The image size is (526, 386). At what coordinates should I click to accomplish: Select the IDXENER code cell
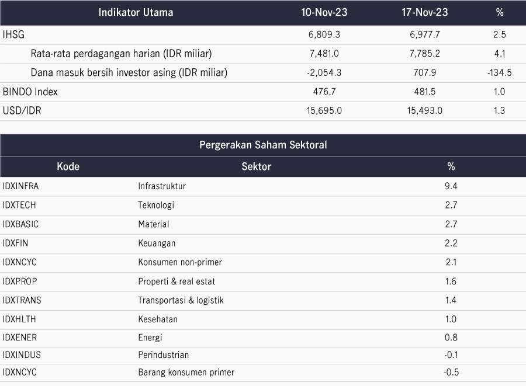pos(21,338)
